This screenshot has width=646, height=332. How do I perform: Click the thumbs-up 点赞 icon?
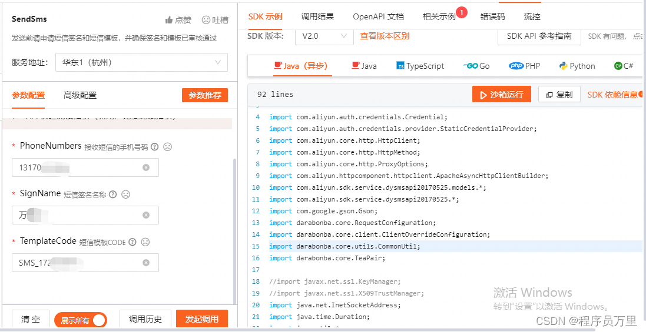169,20
